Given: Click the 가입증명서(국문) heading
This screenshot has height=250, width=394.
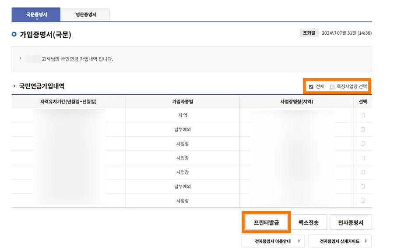Looking at the screenshot, I should pos(46,35).
